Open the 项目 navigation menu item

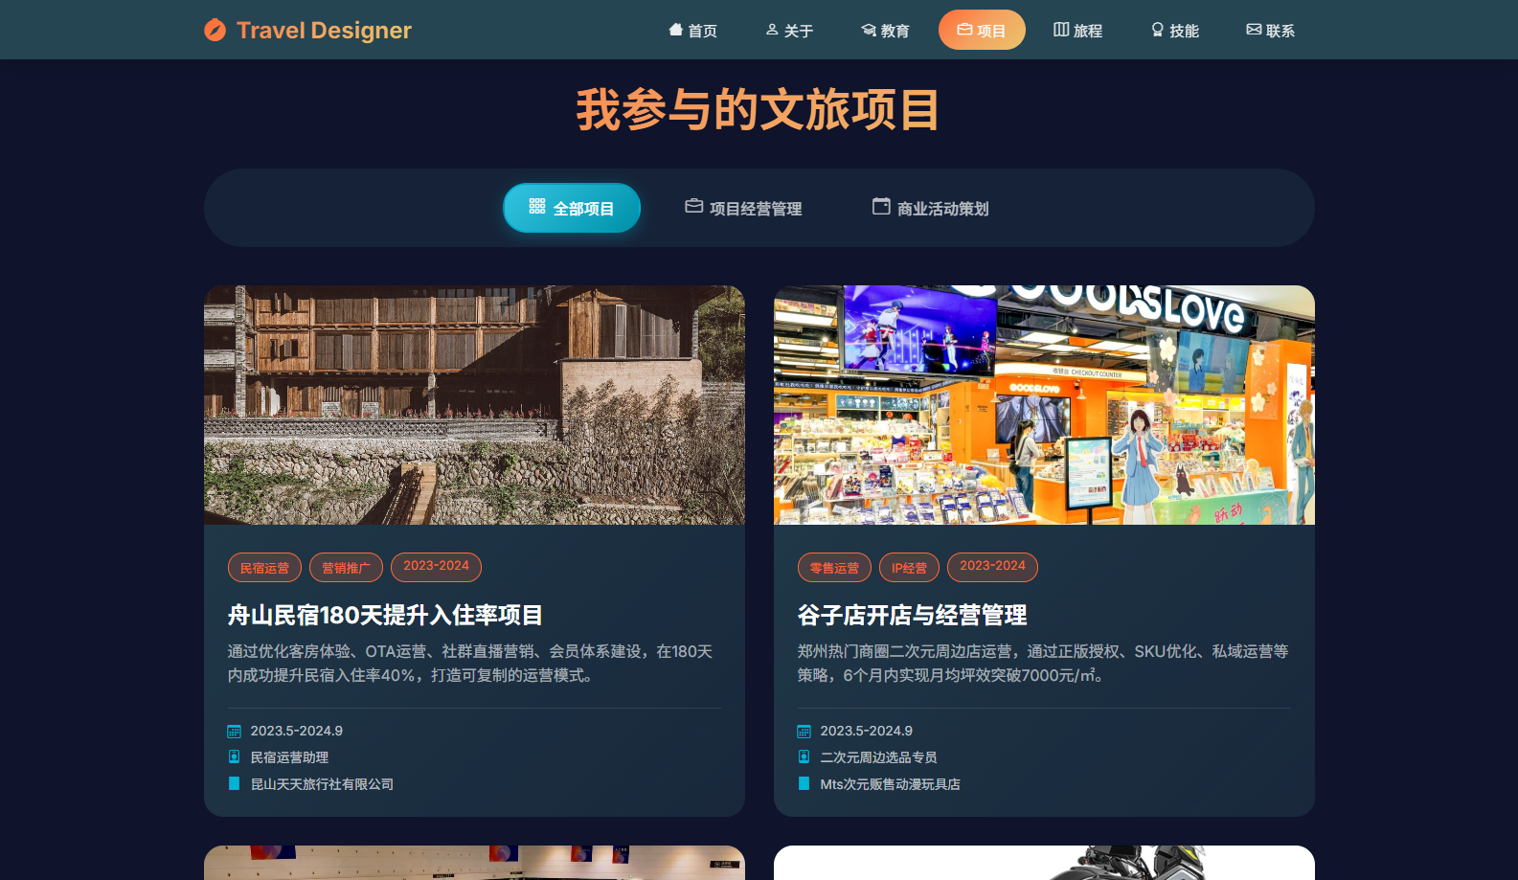pyautogui.click(x=982, y=31)
